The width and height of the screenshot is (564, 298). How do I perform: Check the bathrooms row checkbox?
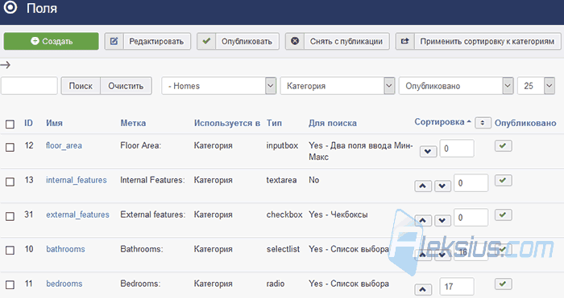click(10, 250)
